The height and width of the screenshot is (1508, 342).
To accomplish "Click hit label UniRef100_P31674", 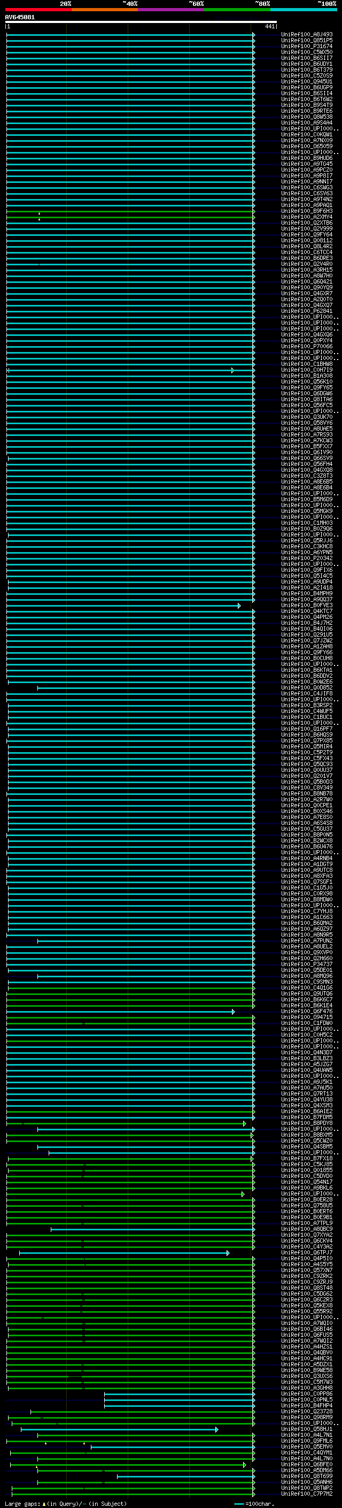I will [307, 46].
